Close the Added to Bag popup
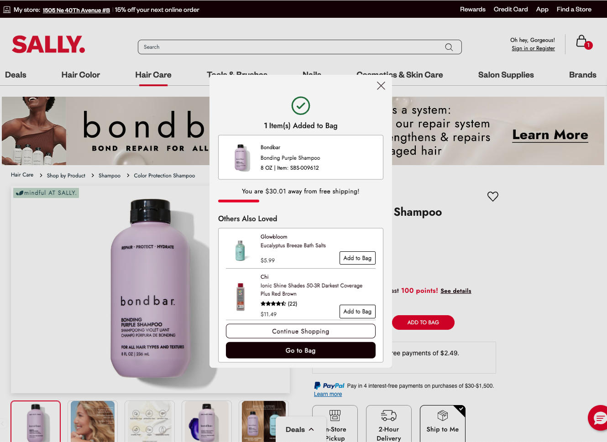The width and height of the screenshot is (607, 442). pos(381,86)
